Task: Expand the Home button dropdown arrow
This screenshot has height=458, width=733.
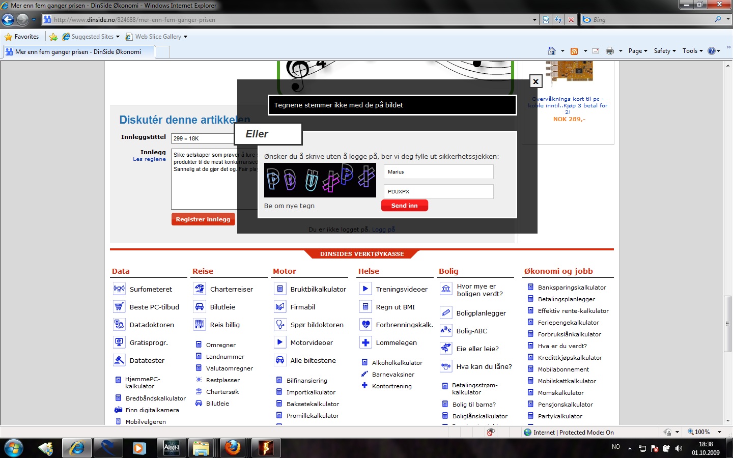Action: (x=562, y=51)
